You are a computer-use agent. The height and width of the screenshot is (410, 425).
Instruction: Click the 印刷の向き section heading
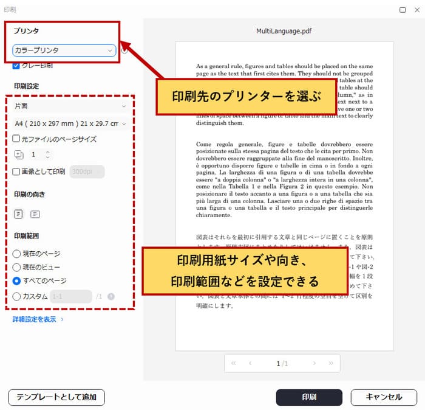29,194
